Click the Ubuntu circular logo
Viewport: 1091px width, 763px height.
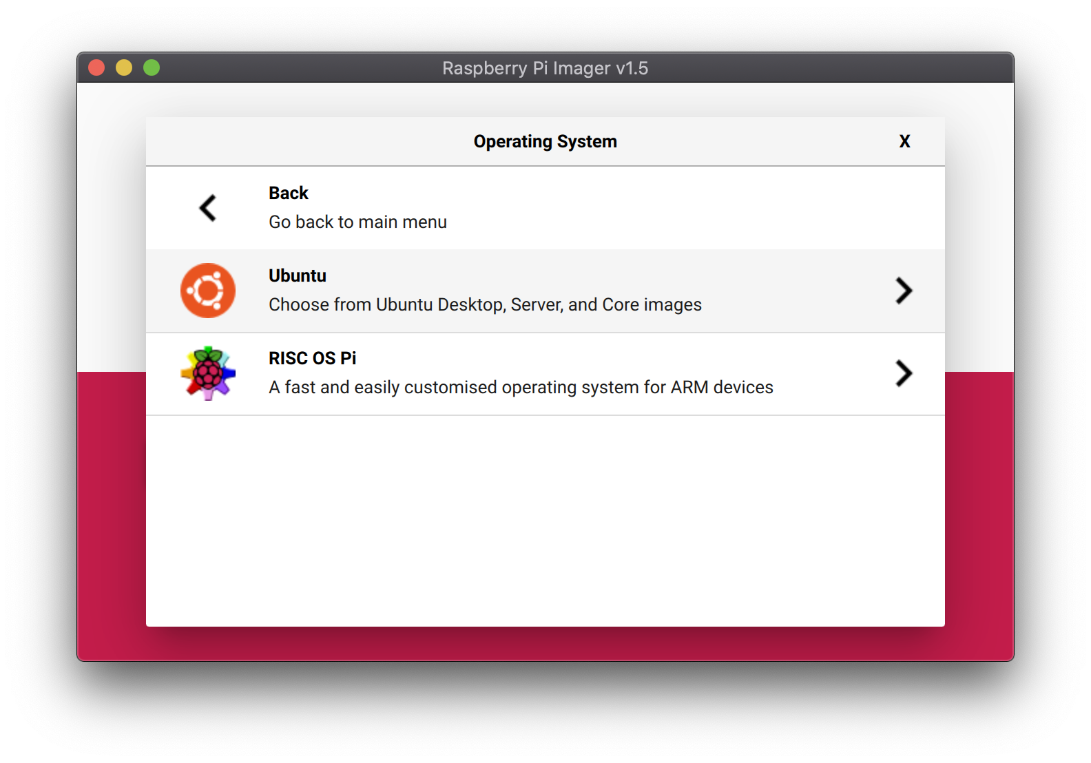(208, 291)
